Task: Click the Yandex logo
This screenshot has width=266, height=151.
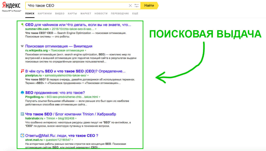Action: click(x=11, y=5)
